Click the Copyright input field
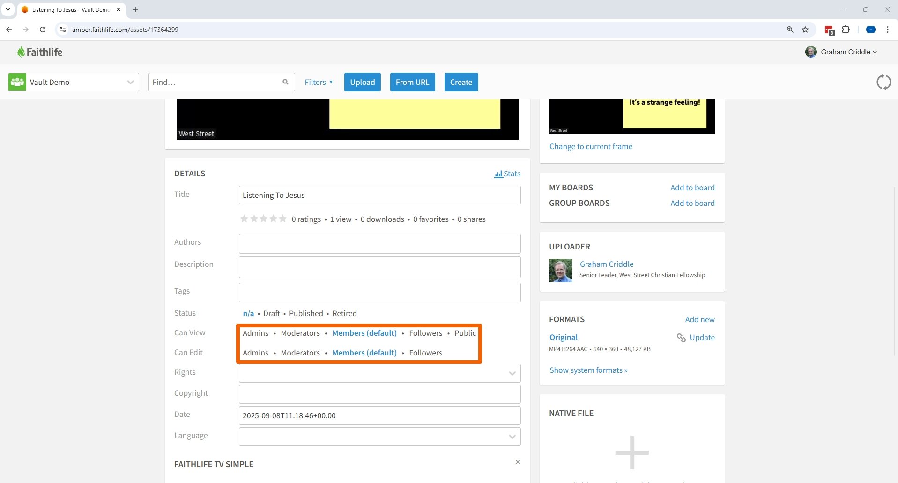The width and height of the screenshot is (898, 483). click(x=379, y=394)
